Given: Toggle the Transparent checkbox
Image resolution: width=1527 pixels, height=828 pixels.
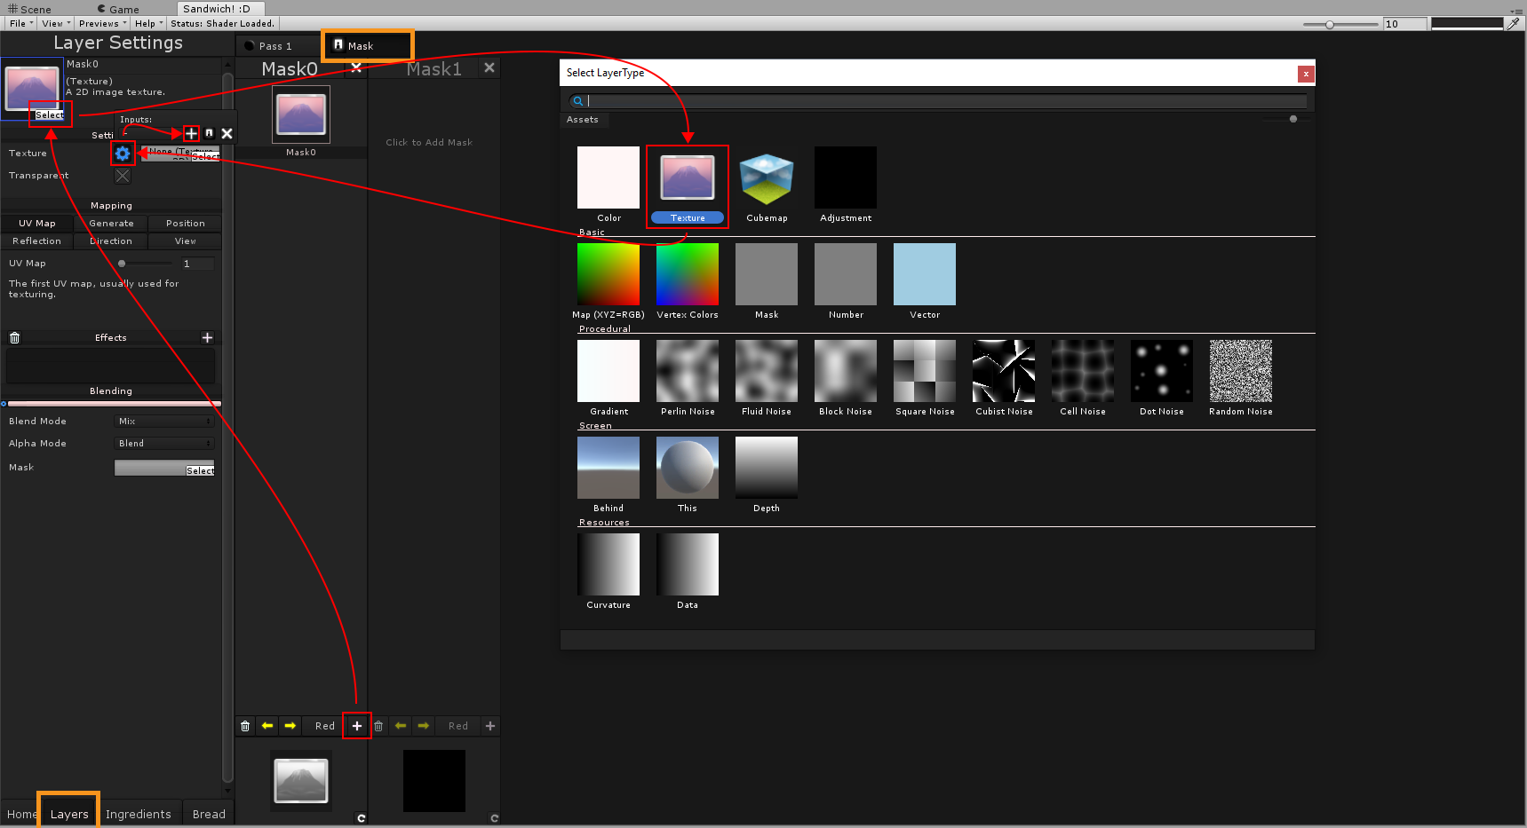Looking at the screenshot, I should 123,176.
